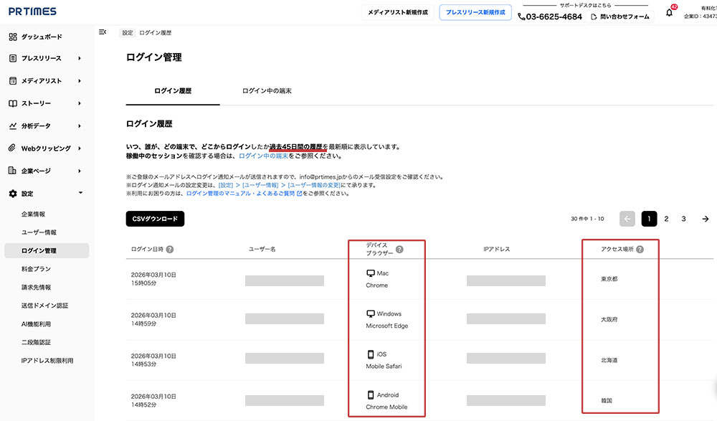Click プレスリリース新規作成 button
The height and width of the screenshot is (421, 717).
[475, 13]
